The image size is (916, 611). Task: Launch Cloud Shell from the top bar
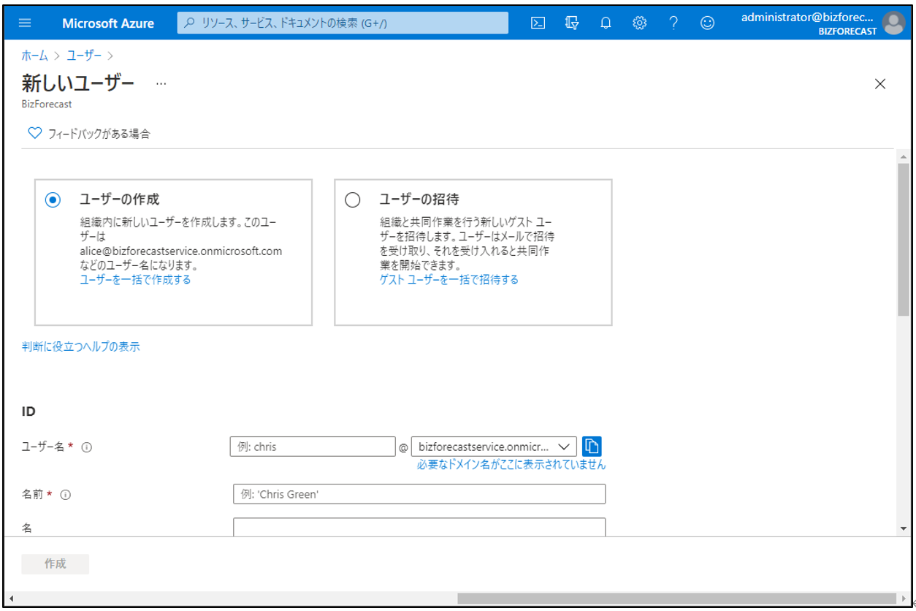point(538,23)
